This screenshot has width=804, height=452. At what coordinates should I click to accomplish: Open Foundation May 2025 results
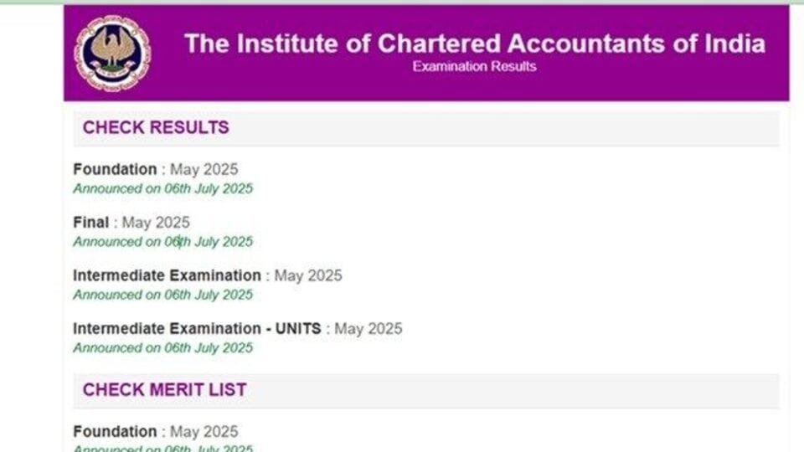[x=115, y=170]
